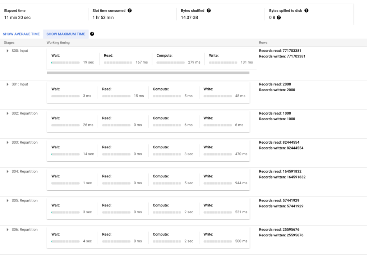Open help for Bytes spilled to disk
368x255 pixels.
(x=306, y=10)
